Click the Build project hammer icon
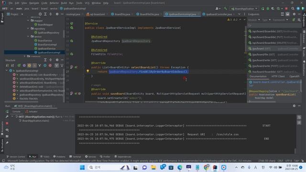The height and width of the screenshot is (172, 306). coord(225,9)
